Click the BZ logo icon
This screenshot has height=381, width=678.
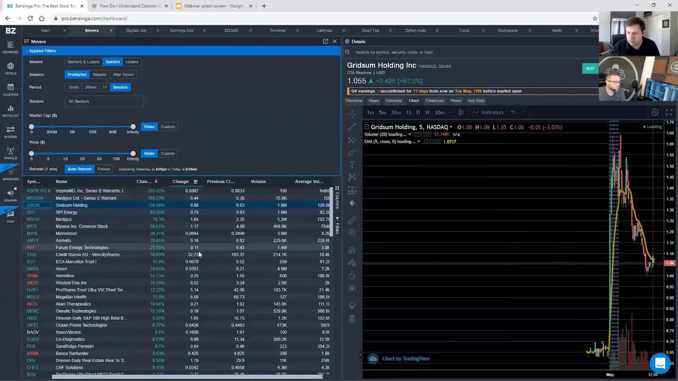11,31
